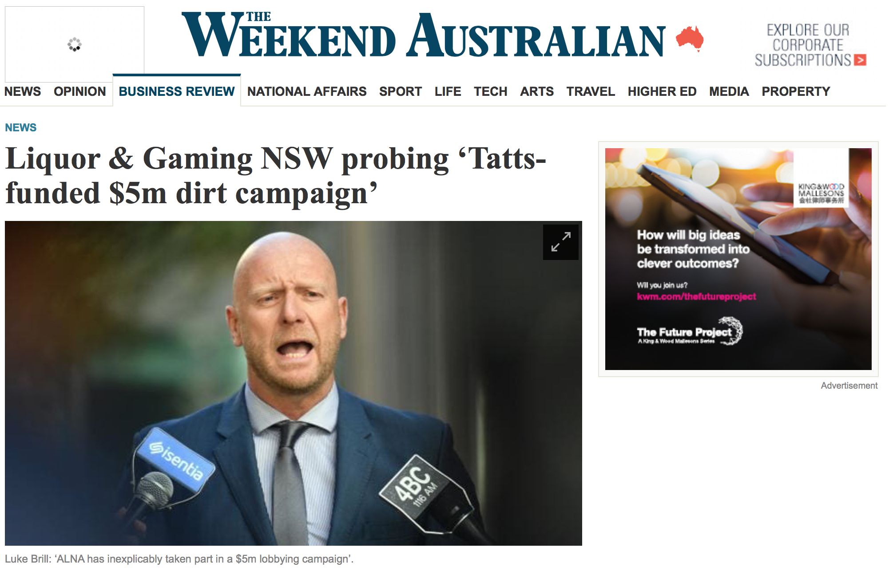Click the blue NEWS category label
The image size is (889, 575).
(x=21, y=127)
